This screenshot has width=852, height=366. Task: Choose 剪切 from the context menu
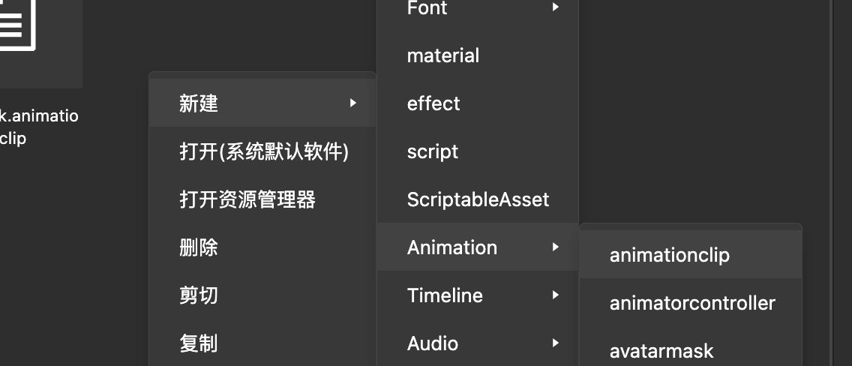(262, 295)
